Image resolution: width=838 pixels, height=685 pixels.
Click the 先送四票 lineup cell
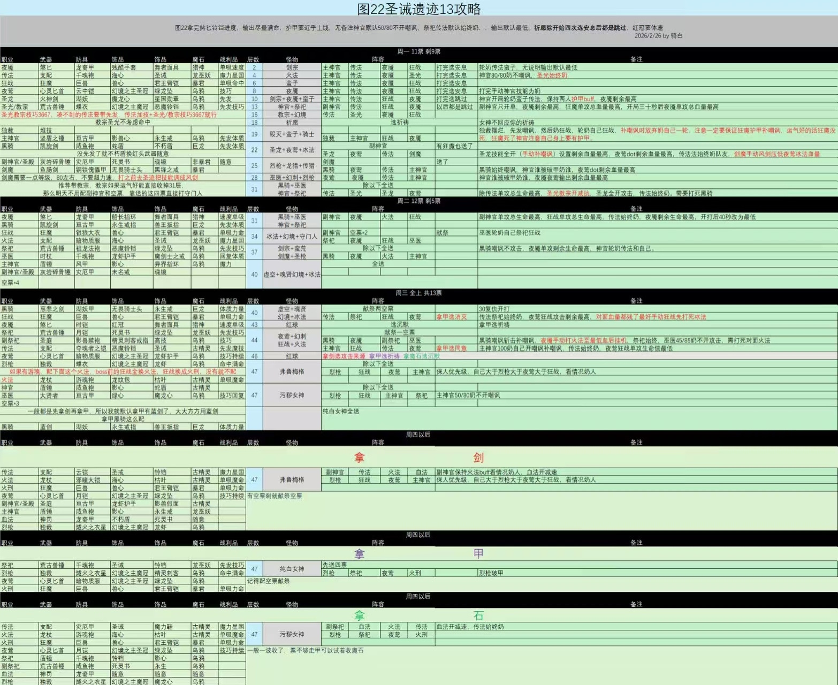pos(334,565)
